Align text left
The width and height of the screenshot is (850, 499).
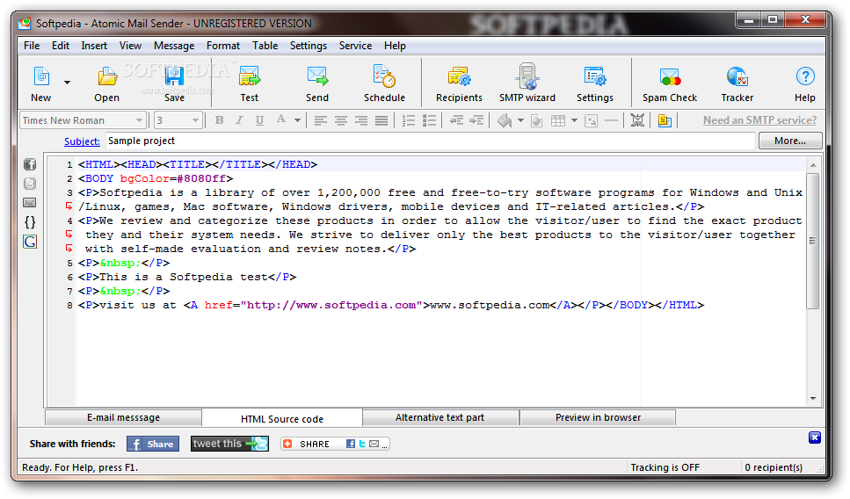point(320,120)
